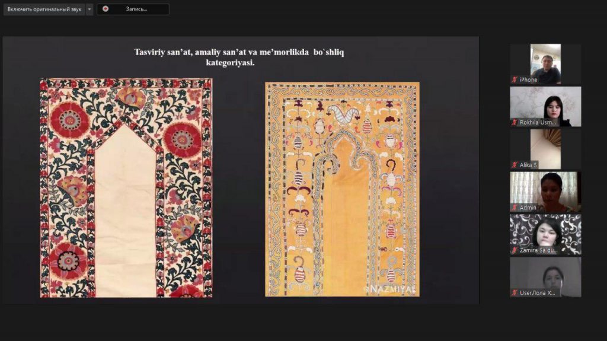
Task: Select Rokhila Usm's video tile
Action: tap(545, 106)
